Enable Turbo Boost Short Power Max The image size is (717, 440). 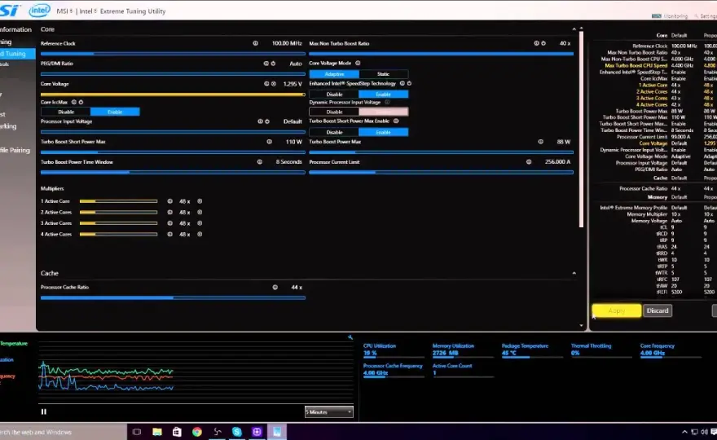click(x=383, y=132)
